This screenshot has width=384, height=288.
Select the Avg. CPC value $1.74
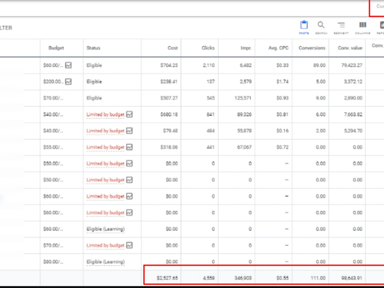pyautogui.click(x=282, y=81)
